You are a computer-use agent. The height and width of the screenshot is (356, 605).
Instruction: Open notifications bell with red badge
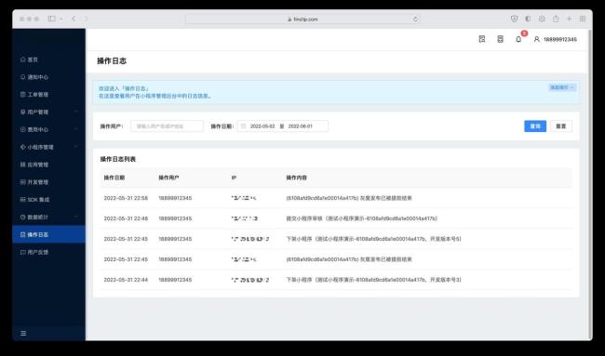point(519,39)
